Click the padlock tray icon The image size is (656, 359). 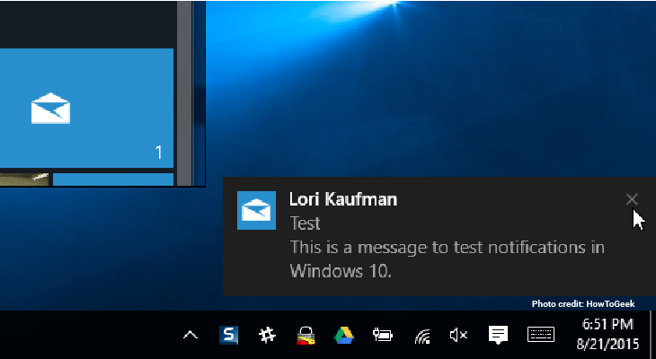click(x=305, y=337)
